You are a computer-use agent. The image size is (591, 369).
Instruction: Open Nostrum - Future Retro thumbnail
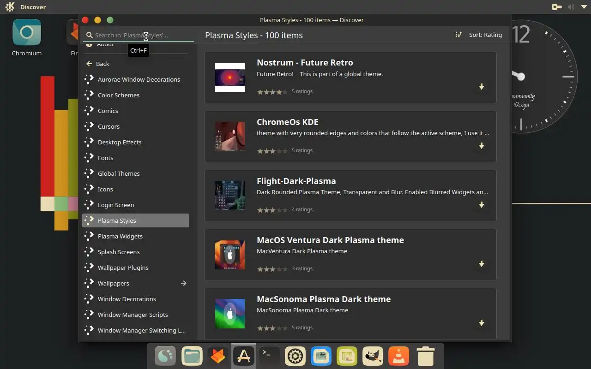click(230, 77)
